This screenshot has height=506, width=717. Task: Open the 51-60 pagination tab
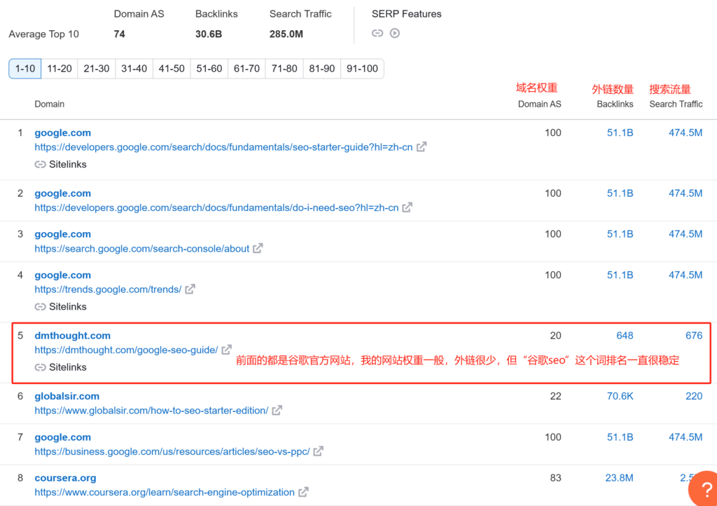pos(209,68)
